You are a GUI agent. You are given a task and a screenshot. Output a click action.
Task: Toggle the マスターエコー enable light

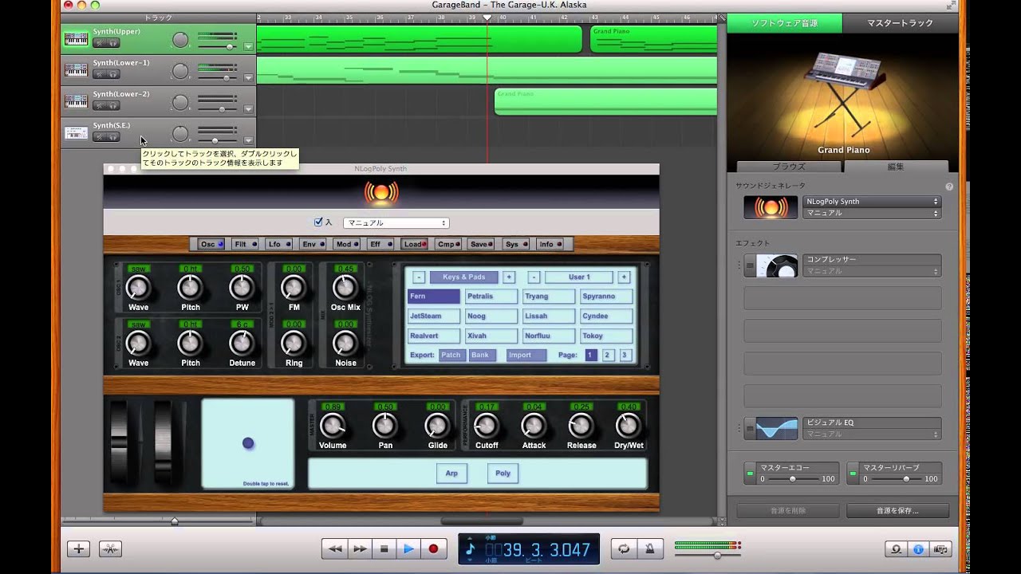(750, 474)
